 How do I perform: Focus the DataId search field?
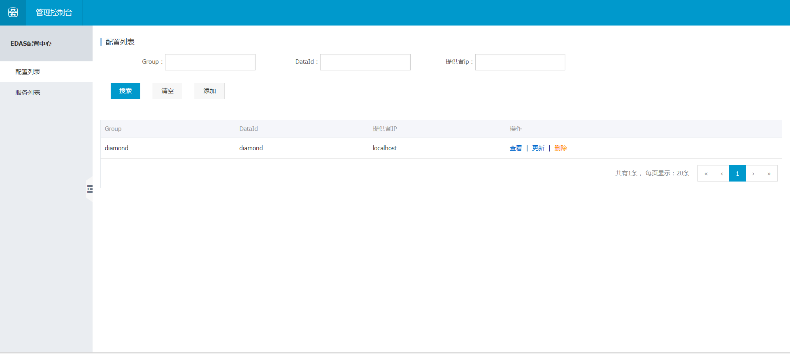pos(365,62)
